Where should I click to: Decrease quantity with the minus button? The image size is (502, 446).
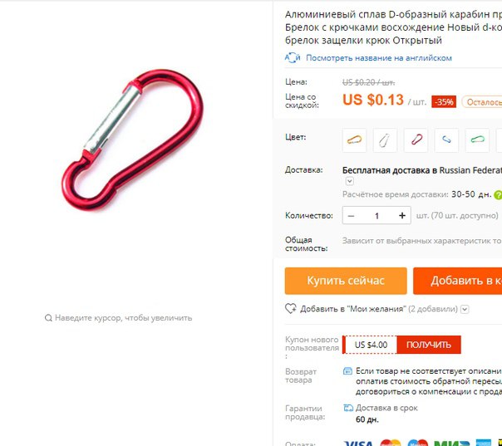pos(351,216)
